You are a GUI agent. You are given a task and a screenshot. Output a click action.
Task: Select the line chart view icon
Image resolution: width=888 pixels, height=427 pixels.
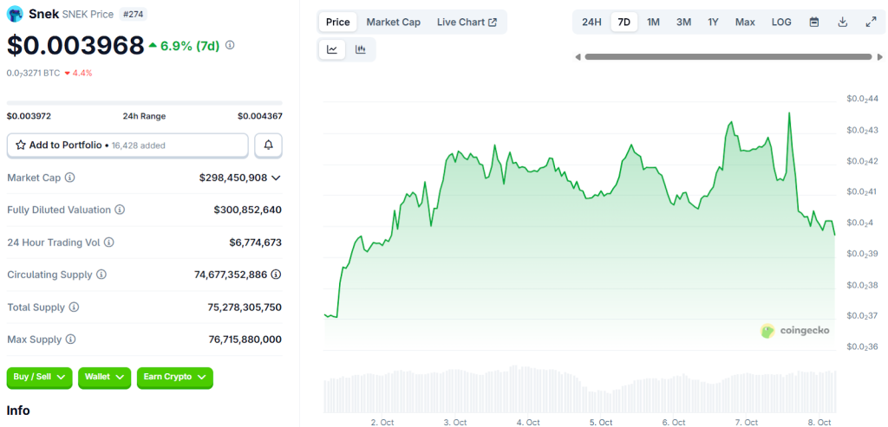[x=332, y=50]
